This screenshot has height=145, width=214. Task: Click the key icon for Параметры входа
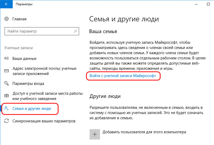tap(6, 83)
